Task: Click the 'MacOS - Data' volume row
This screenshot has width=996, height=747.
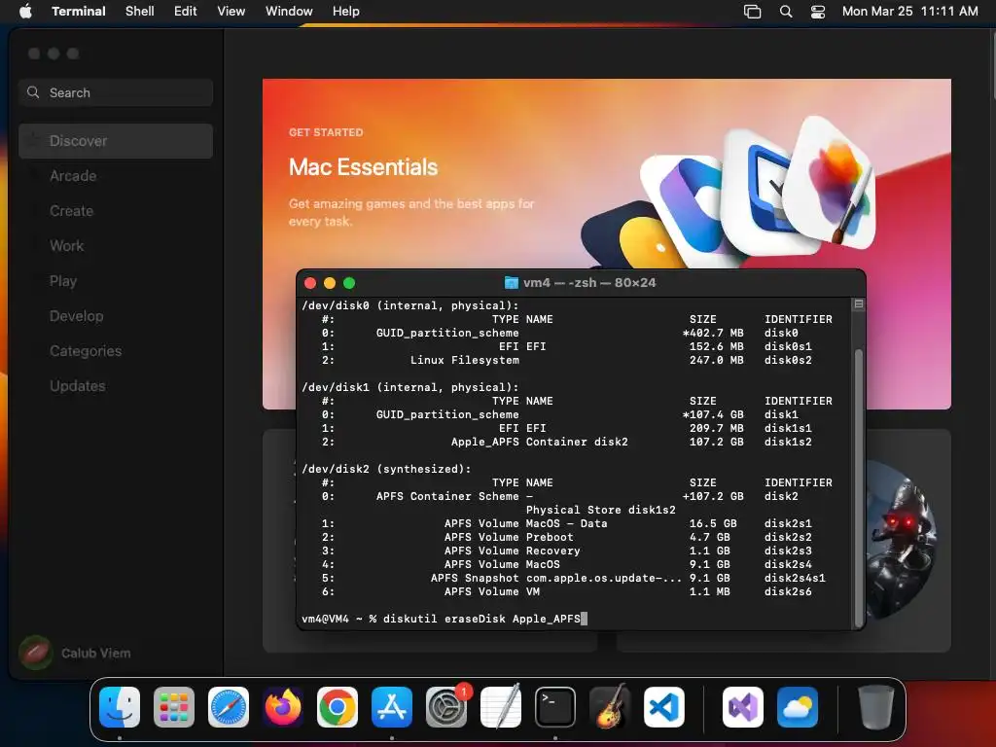Action: click(567, 523)
